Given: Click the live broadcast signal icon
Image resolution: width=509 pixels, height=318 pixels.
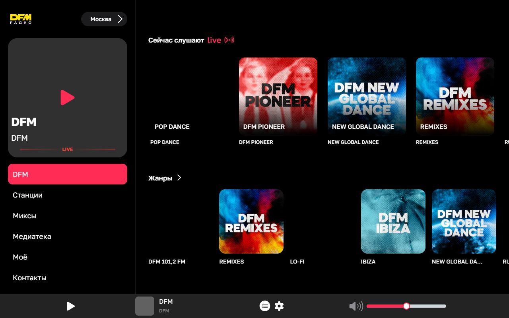Looking at the screenshot, I should (229, 40).
